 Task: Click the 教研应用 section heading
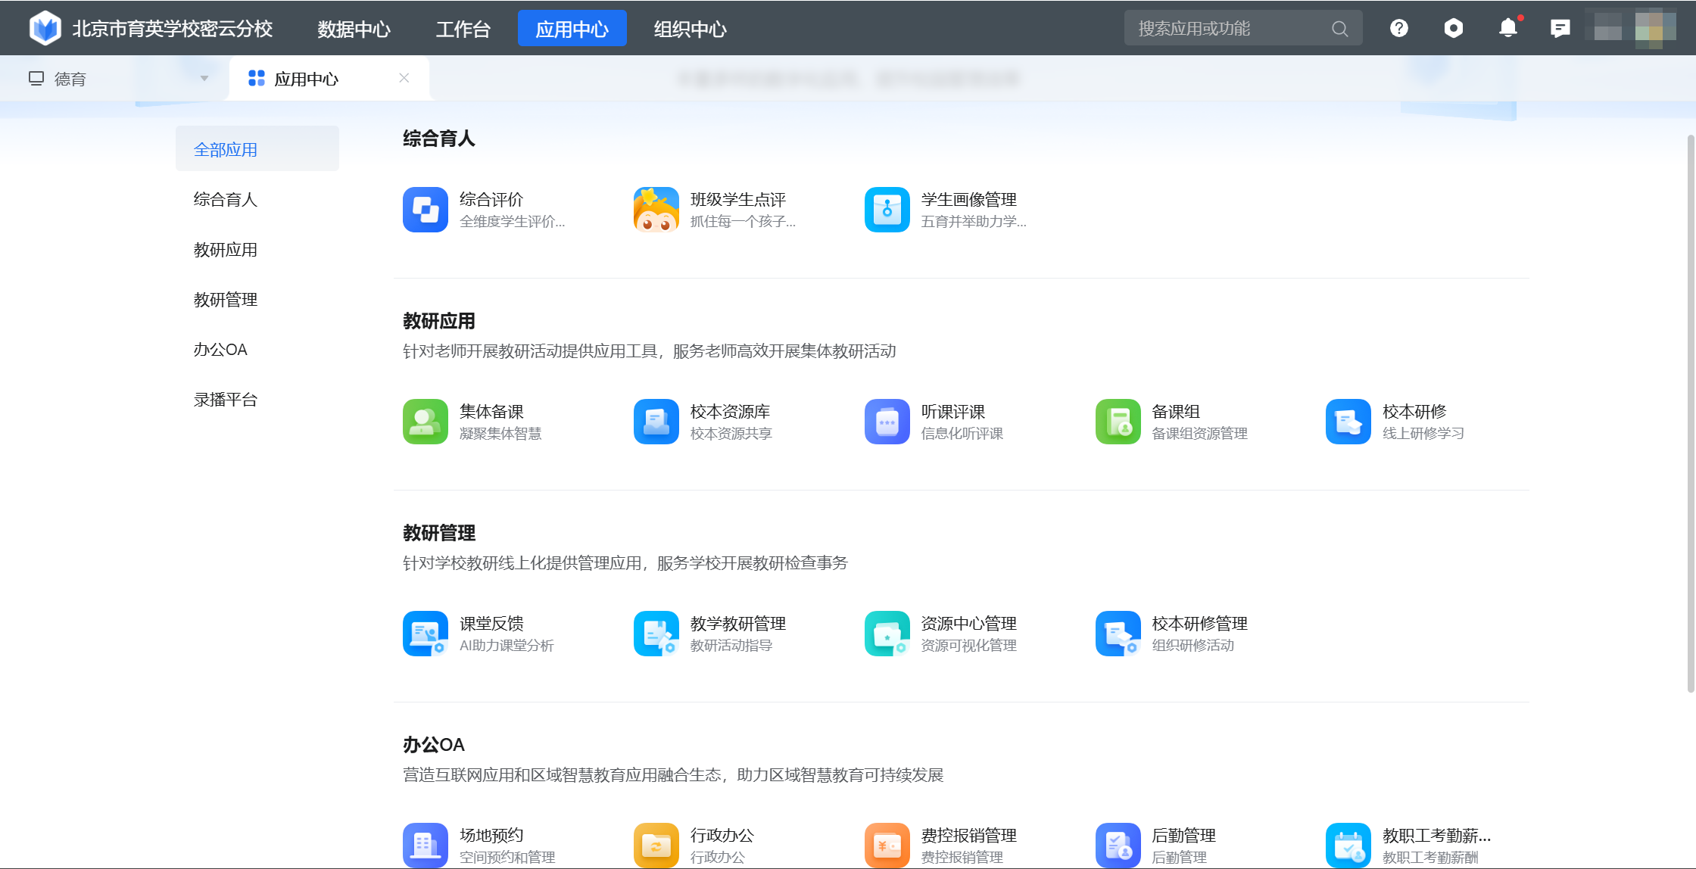439,321
